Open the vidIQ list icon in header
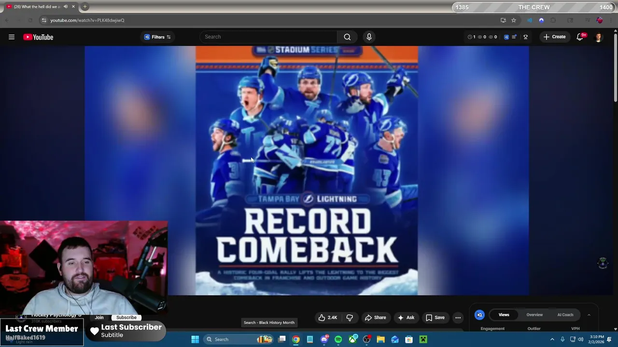Screen dimensions: 618x347 514,37
